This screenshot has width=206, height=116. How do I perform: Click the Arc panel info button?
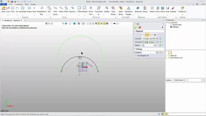point(163,27)
